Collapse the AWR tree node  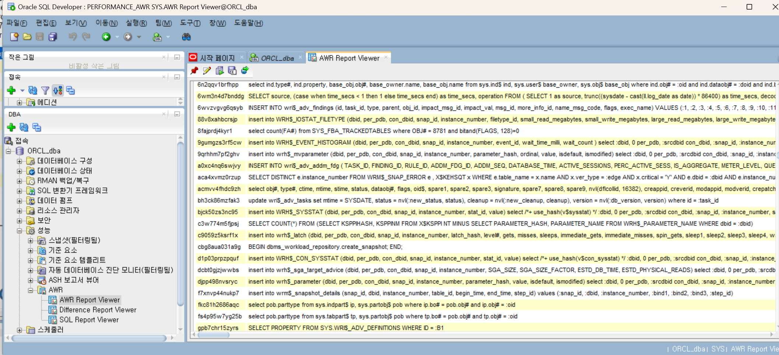31,290
